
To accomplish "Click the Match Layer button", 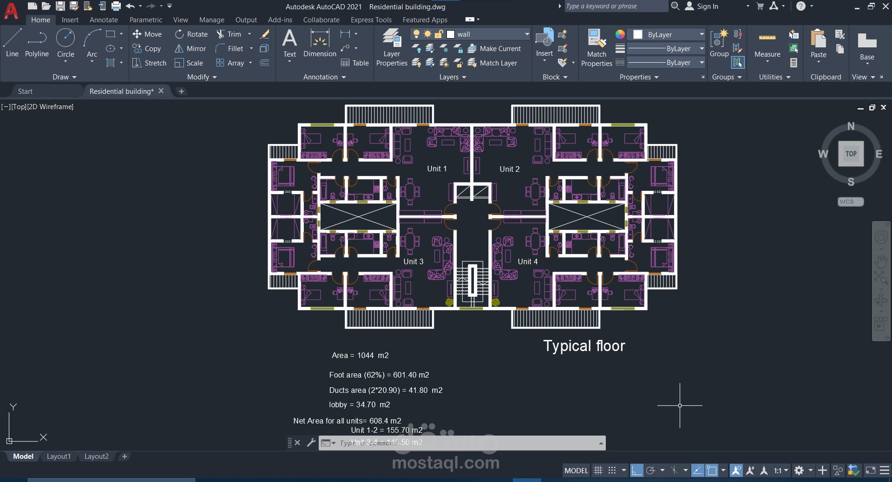I will pyautogui.click(x=492, y=63).
